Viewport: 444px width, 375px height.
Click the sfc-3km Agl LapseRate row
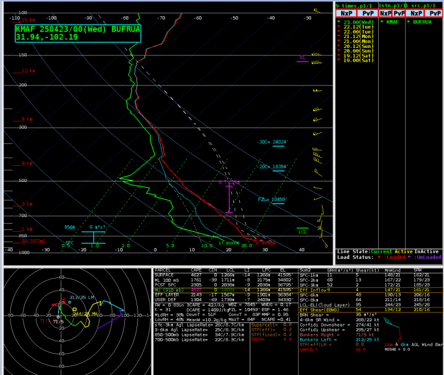click(199, 325)
